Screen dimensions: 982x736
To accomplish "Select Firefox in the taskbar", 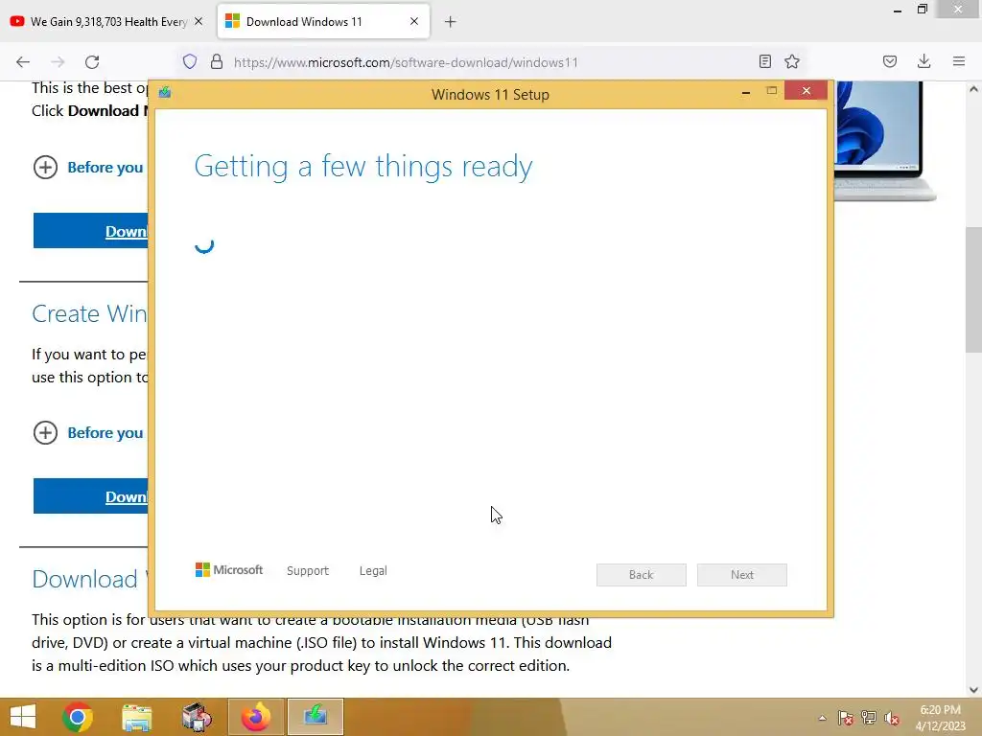I will [x=256, y=717].
